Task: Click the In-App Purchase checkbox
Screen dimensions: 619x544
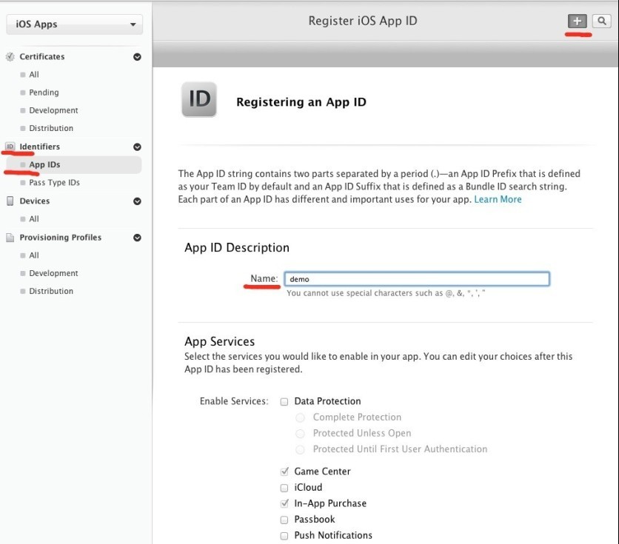Action: click(x=284, y=504)
